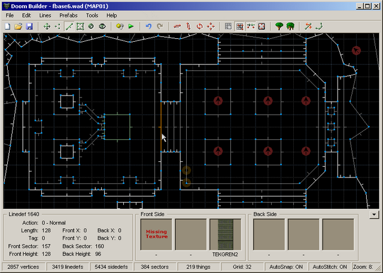Click the 384 sectors status field
The image size is (383, 273).
click(x=154, y=267)
